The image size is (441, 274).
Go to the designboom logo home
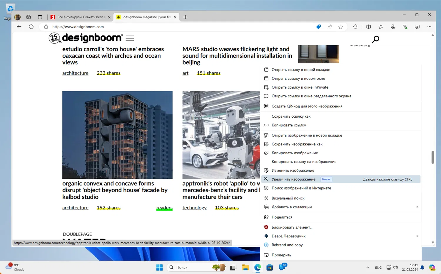coord(85,38)
